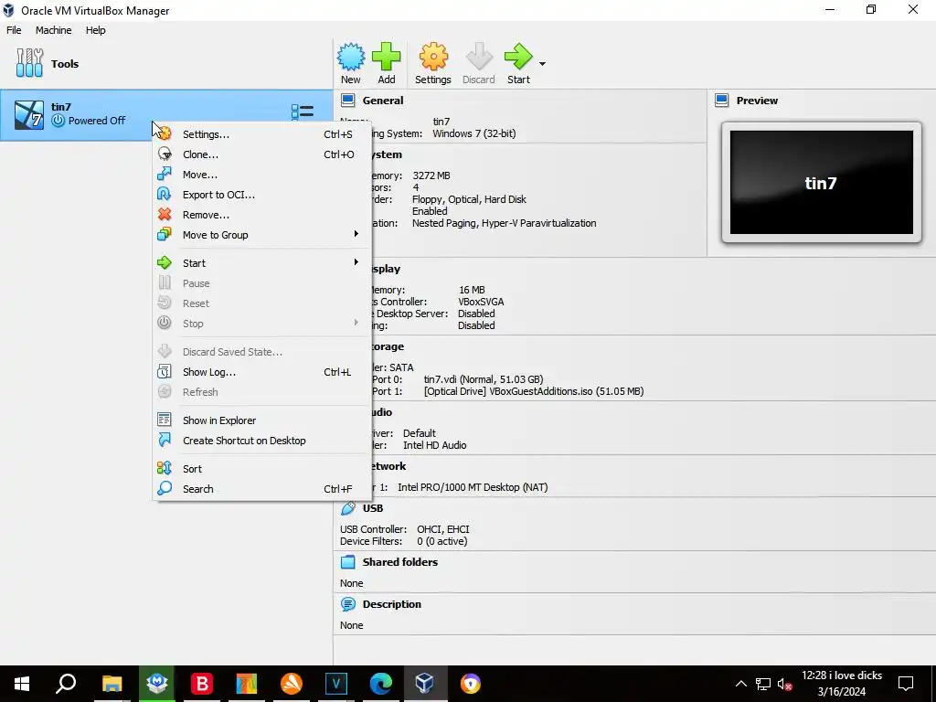
Task: Click the Refresh context menu entry
Action: [262, 392]
